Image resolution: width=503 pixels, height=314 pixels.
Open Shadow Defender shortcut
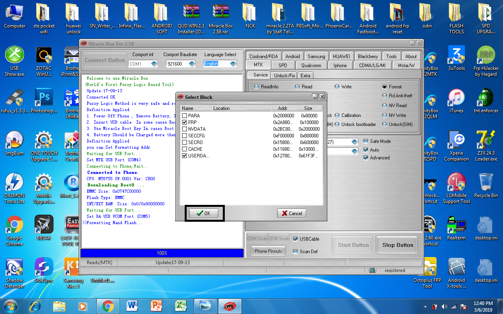[x=15, y=274]
